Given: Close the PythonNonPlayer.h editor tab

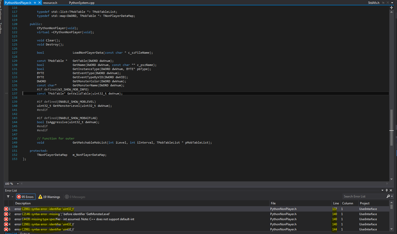Looking at the screenshot, I should coord(40,3).
